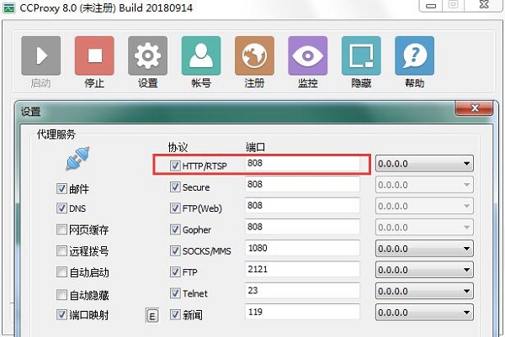Toggle the FTP(Web) protocol checkbox
This screenshot has width=505, height=337.
point(175,208)
